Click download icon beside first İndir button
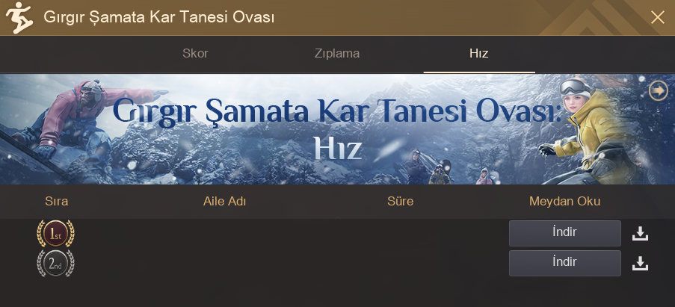The image size is (675, 307). click(x=640, y=234)
